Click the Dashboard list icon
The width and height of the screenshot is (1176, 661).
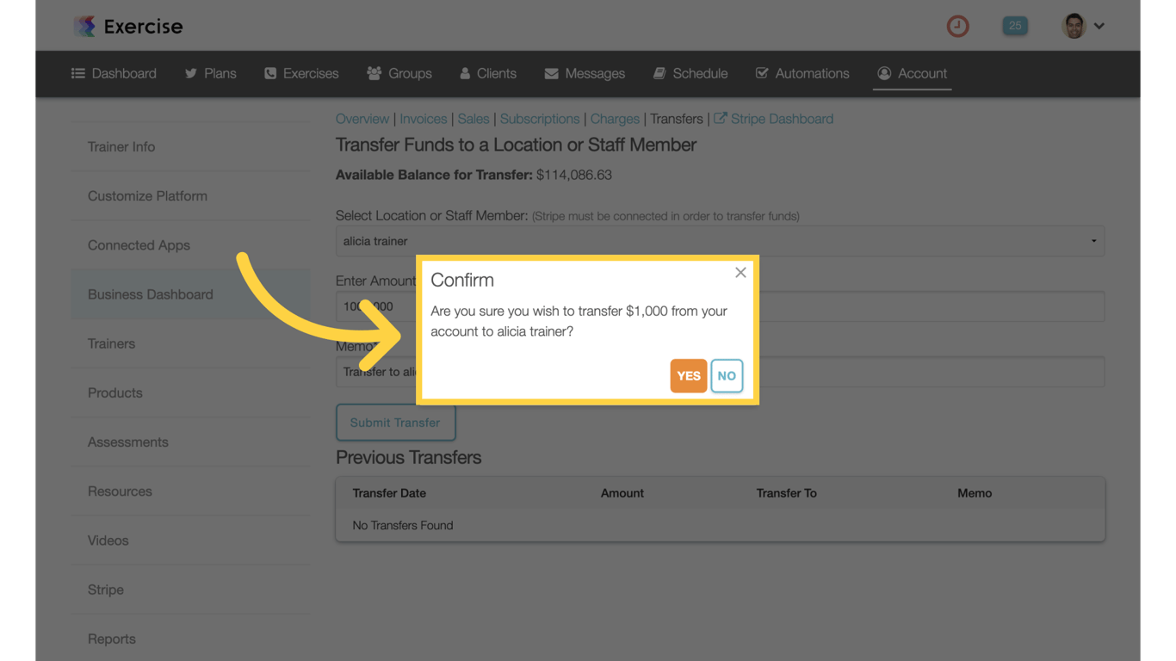pos(78,73)
